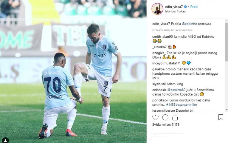This screenshot has height=143, width=228.
Task: Follow the account via Prati
Action: (x=194, y=7)
